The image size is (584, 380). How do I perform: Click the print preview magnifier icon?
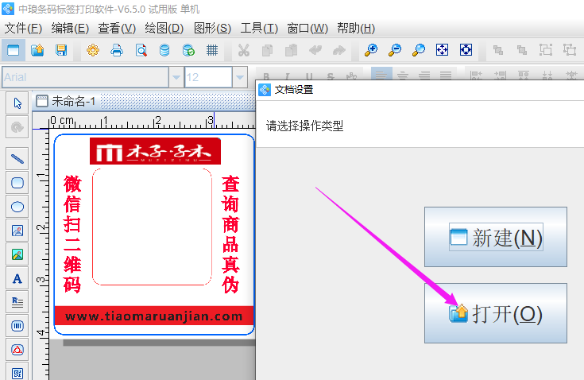[141, 50]
